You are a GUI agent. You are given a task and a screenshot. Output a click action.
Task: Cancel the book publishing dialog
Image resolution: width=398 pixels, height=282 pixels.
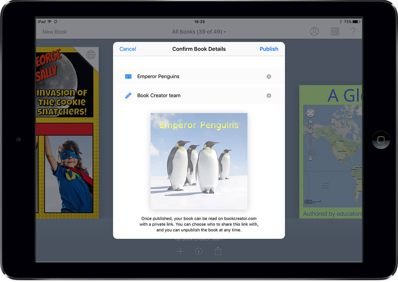pos(128,49)
